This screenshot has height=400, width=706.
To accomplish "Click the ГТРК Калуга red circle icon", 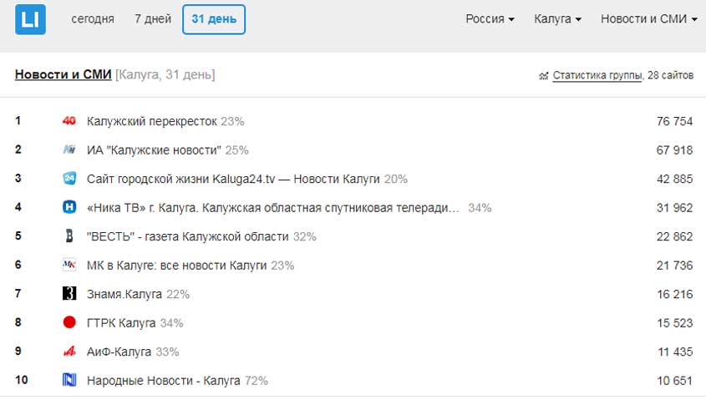I will tap(69, 322).
